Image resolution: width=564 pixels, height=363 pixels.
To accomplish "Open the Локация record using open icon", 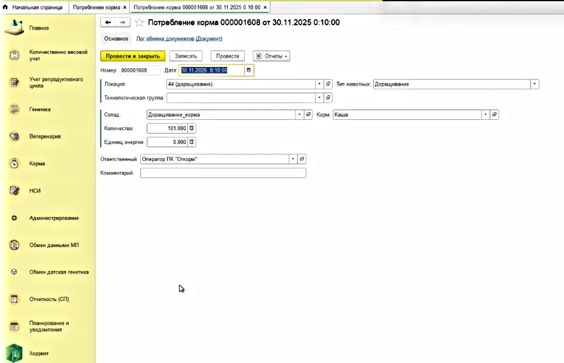I will (x=328, y=84).
